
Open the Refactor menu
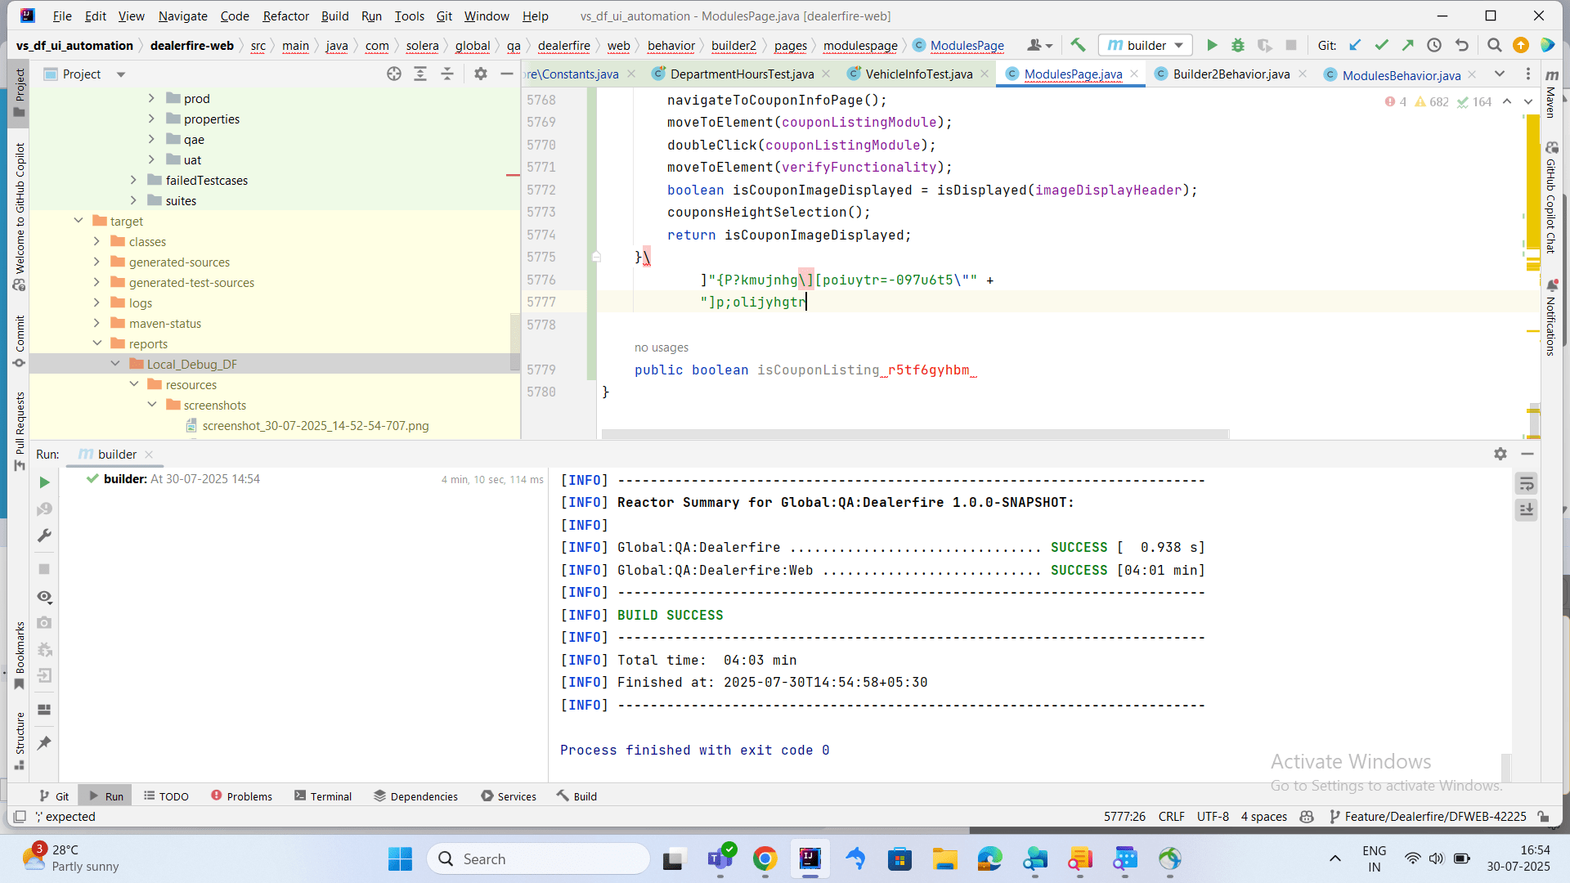(285, 16)
